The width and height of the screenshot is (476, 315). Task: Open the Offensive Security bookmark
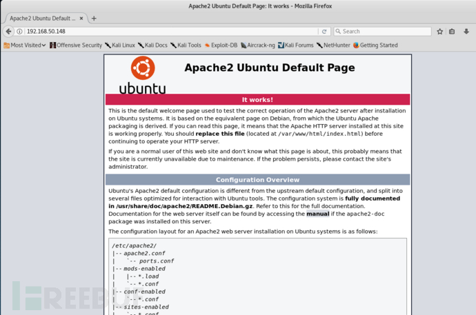click(x=76, y=45)
